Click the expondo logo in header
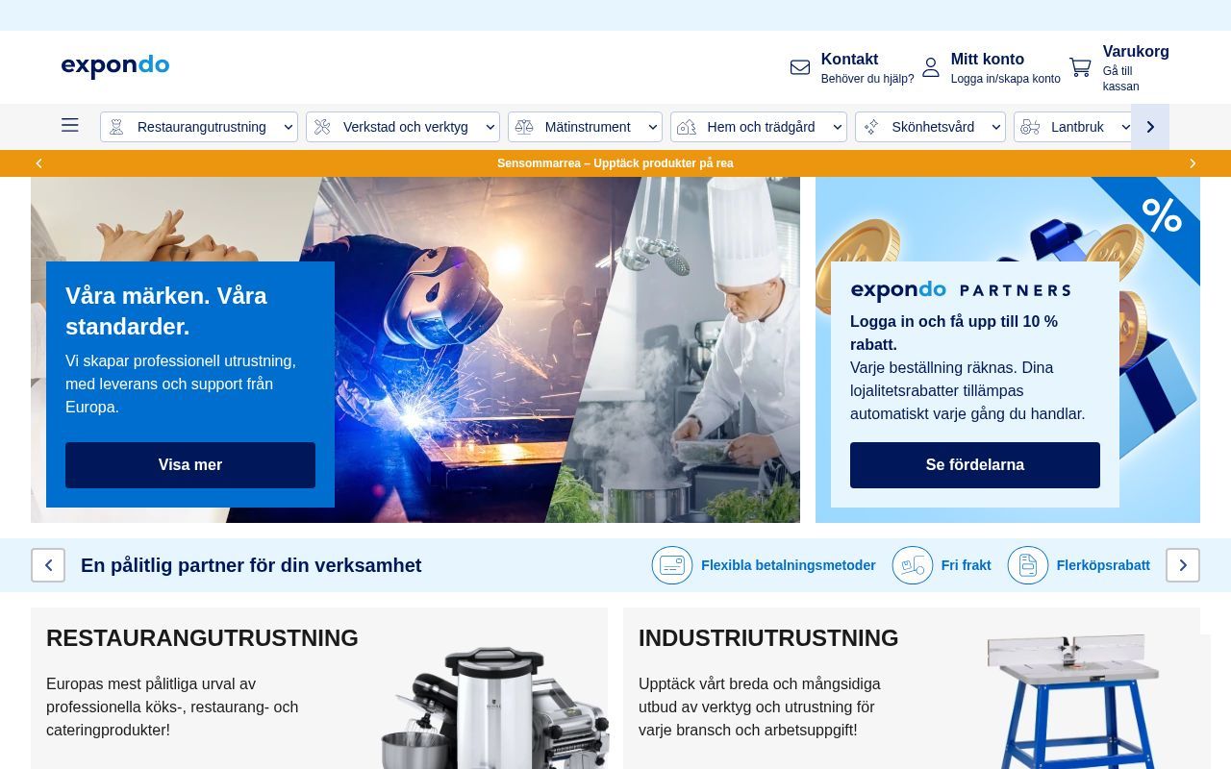Viewport: 1231px width, 769px height. 115,66
